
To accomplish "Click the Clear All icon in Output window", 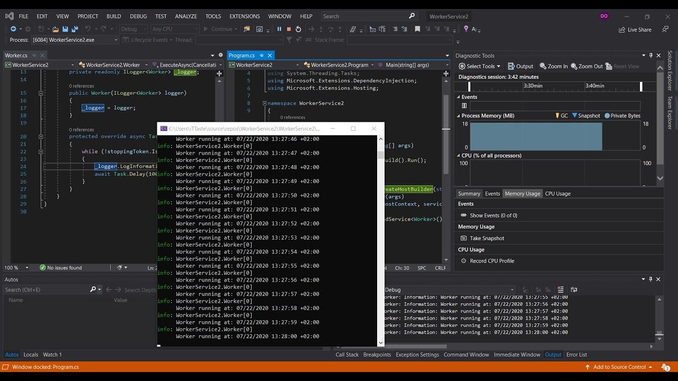I will point(560,289).
